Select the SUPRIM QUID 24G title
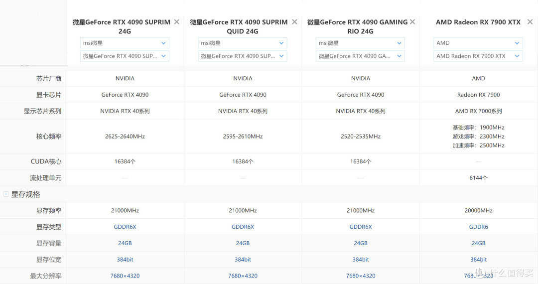Viewport: 538px width, 284px height. click(x=239, y=26)
